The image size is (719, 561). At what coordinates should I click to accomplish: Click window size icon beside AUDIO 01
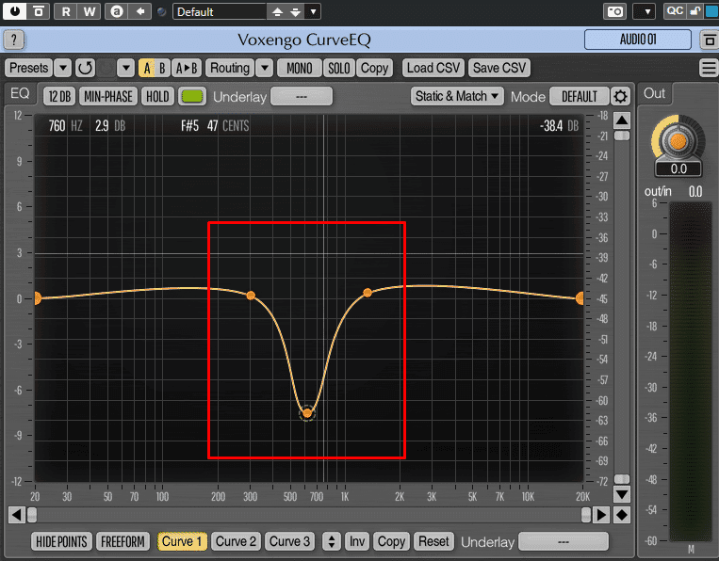click(709, 40)
